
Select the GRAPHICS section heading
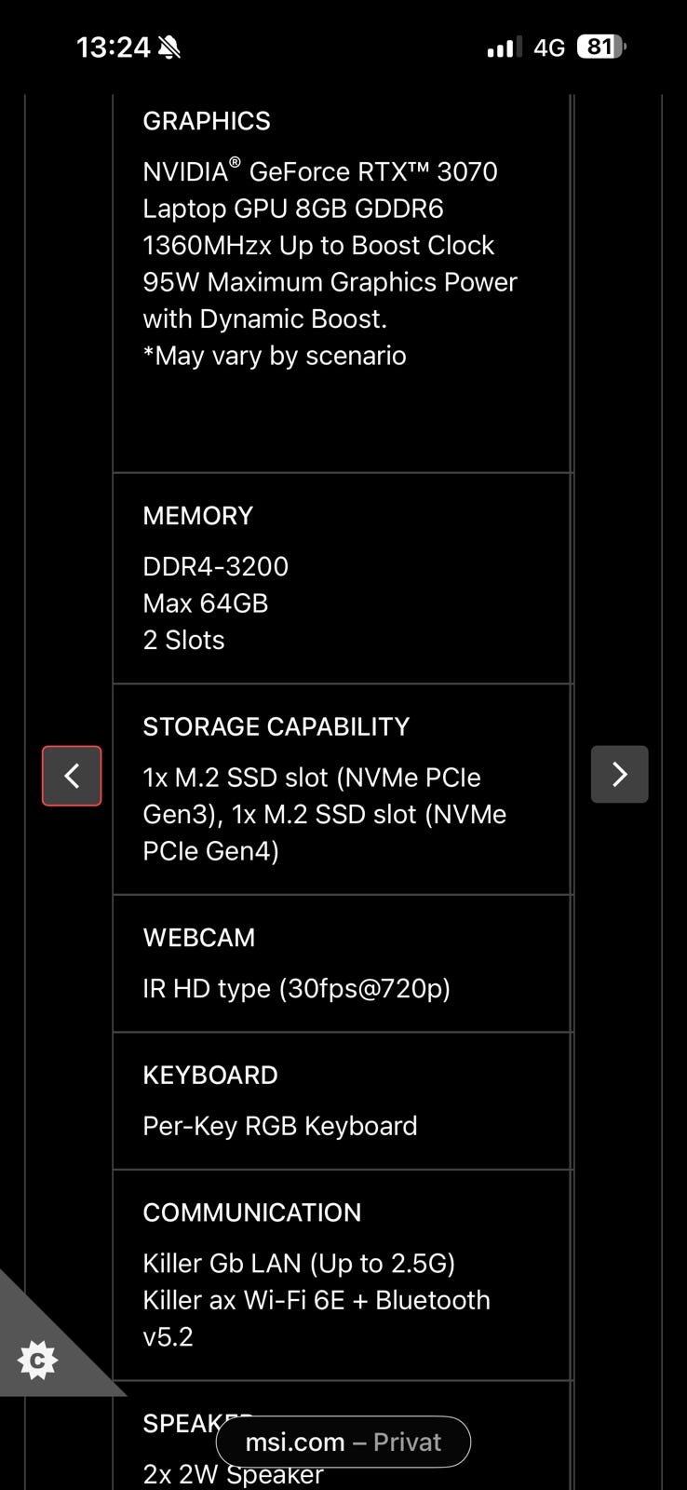[207, 121]
